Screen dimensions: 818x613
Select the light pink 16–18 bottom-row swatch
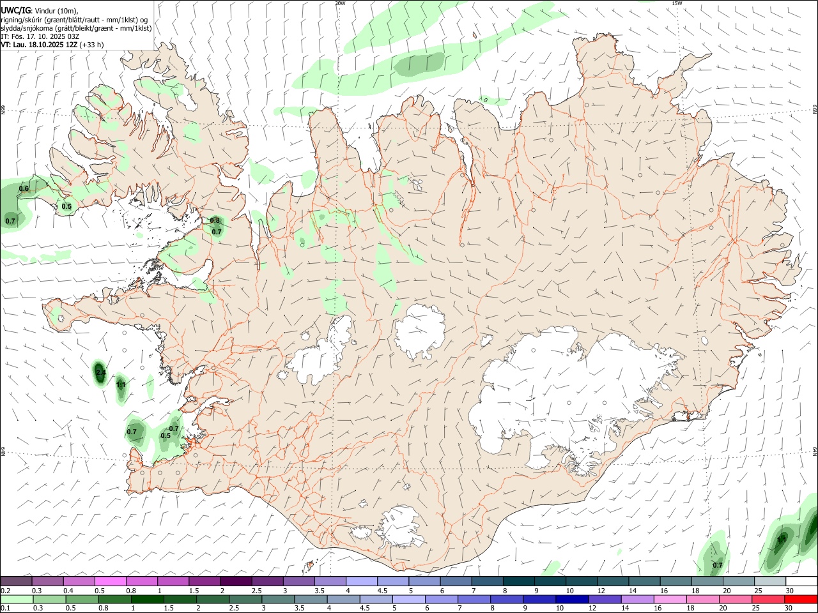[x=670, y=599]
